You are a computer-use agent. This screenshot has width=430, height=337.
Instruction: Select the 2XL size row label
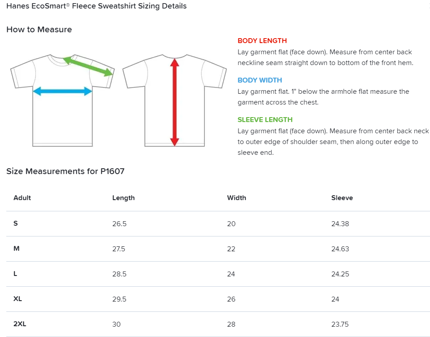(x=20, y=324)
